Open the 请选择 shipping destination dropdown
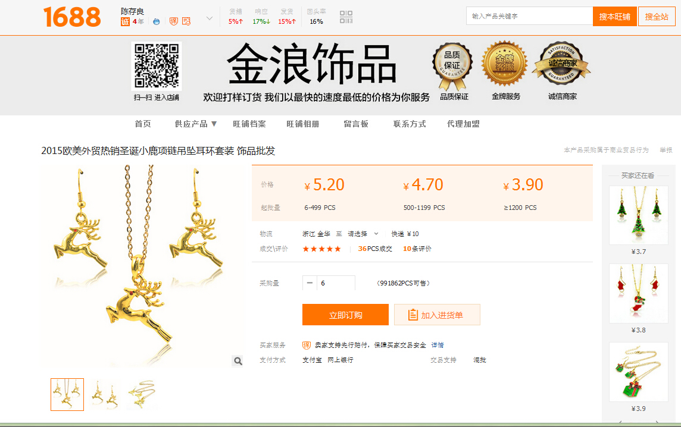This screenshot has width=681, height=427. (363, 234)
